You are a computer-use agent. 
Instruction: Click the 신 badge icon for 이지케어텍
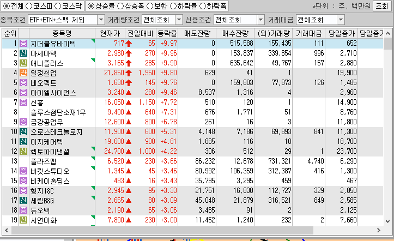tap(23, 141)
